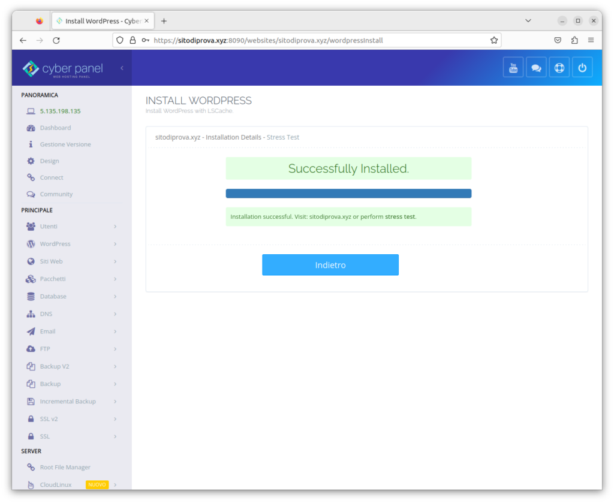Open the browser extensions puzzle icon
614x503 pixels.
[x=574, y=40]
